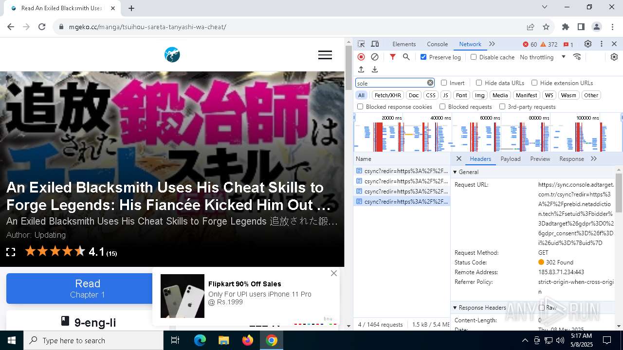Toggle Raw response headers checkbox
The image size is (623, 350).
pyautogui.click(x=542, y=308)
